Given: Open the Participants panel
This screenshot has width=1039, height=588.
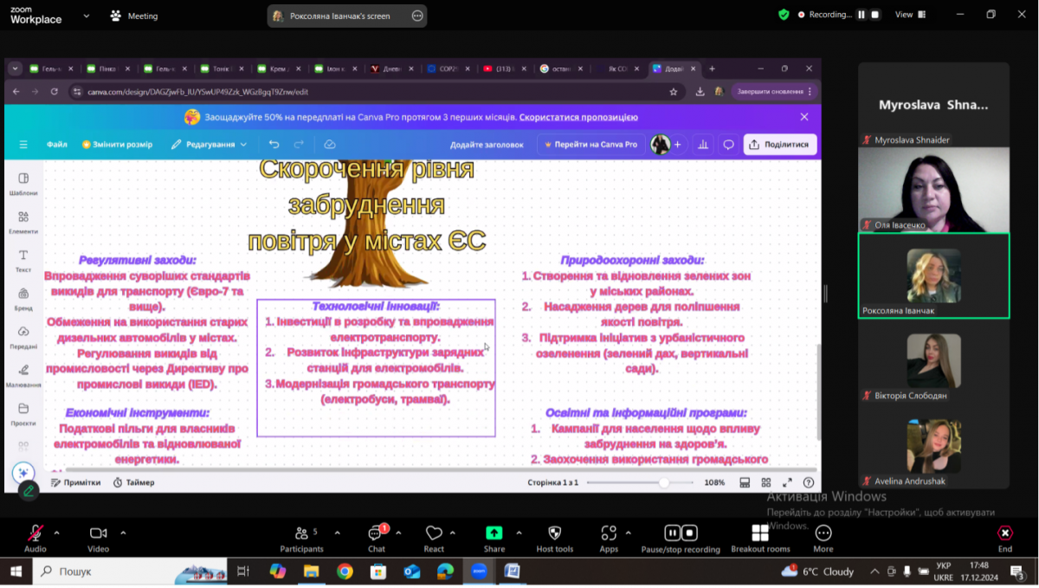Looking at the screenshot, I should [301, 533].
